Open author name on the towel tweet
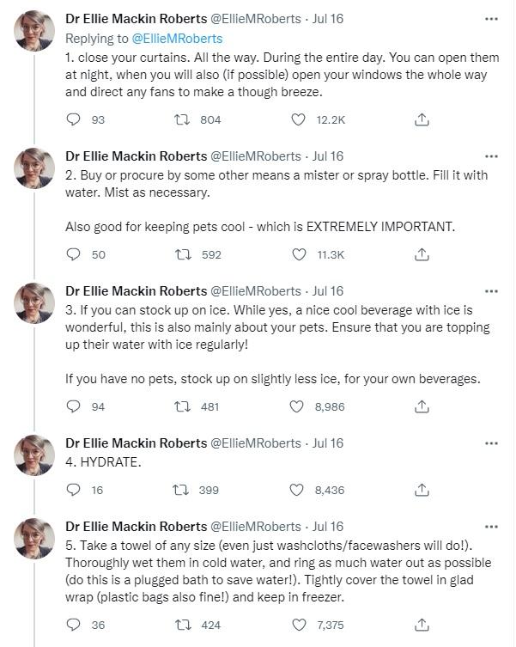516x647 pixels. [136, 526]
